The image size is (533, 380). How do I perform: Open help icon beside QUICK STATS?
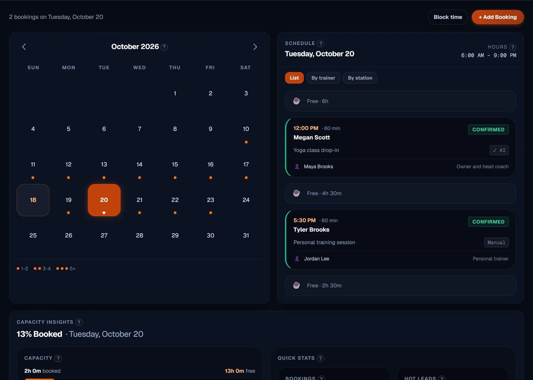tap(320, 358)
